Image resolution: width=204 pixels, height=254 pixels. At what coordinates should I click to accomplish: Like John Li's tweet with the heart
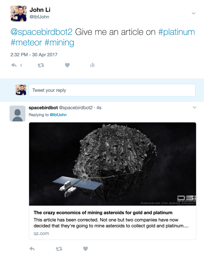[x=67, y=65]
